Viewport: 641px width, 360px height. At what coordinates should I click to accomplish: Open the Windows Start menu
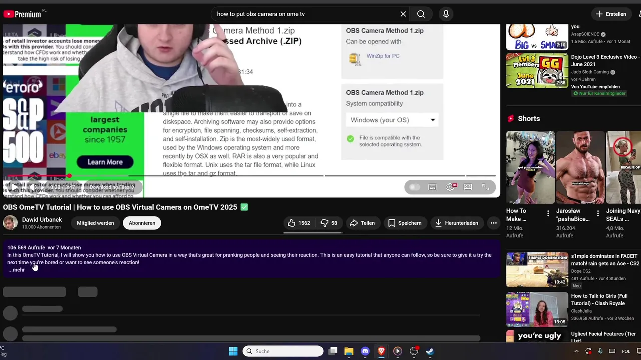point(233,351)
